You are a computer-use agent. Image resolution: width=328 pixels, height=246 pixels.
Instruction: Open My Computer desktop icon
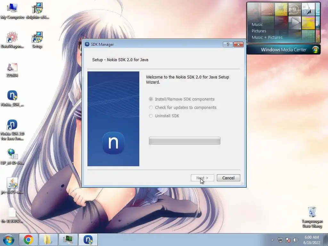coord(12,11)
